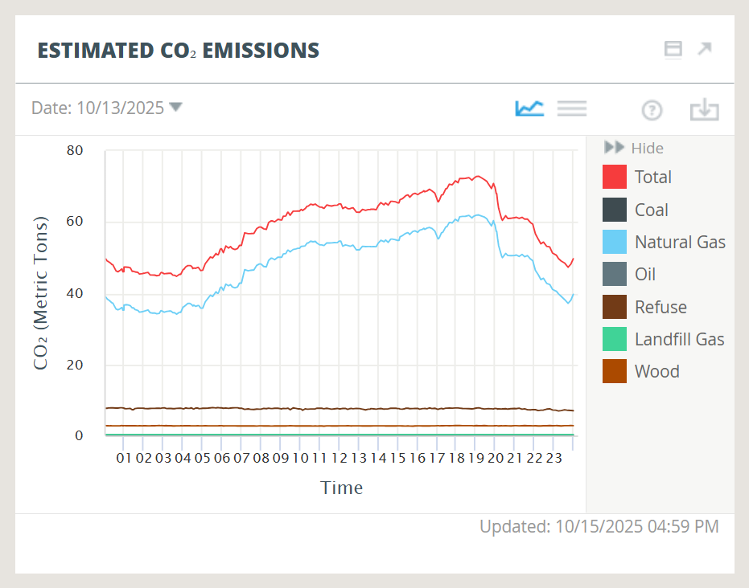Click the Estimated CO2 Emissions title
The image size is (749, 588).
coord(179,51)
